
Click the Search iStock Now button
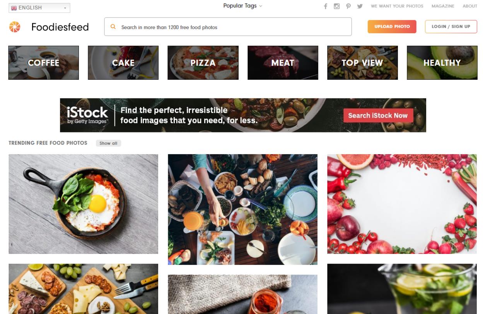[x=378, y=115]
